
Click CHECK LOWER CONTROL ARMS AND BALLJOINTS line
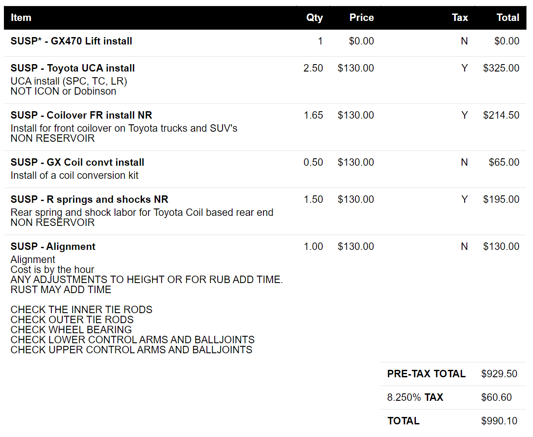[x=133, y=340]
